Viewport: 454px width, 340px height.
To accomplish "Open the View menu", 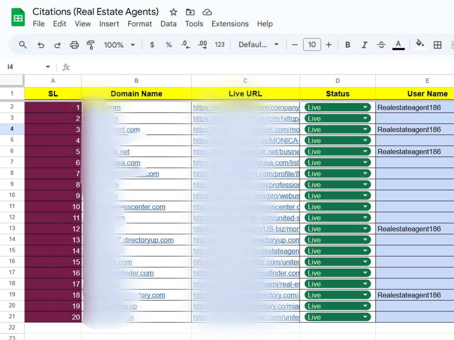I will pyautogui.click(x=83, y=24).
